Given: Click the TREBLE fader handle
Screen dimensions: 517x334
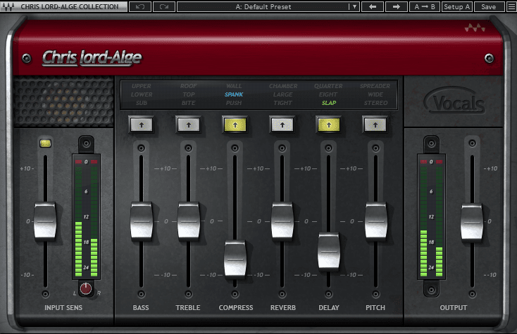Looking at the screenshot, I should pos(189,221).
